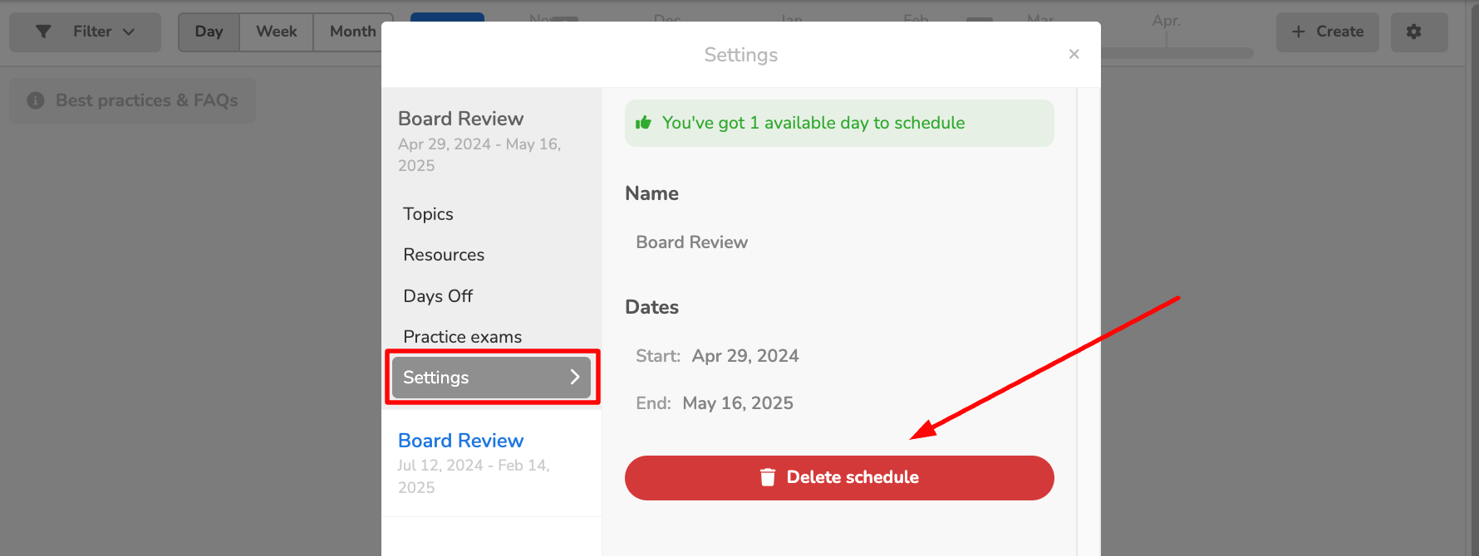Open Topics in the sidebar

click(428, 214)
